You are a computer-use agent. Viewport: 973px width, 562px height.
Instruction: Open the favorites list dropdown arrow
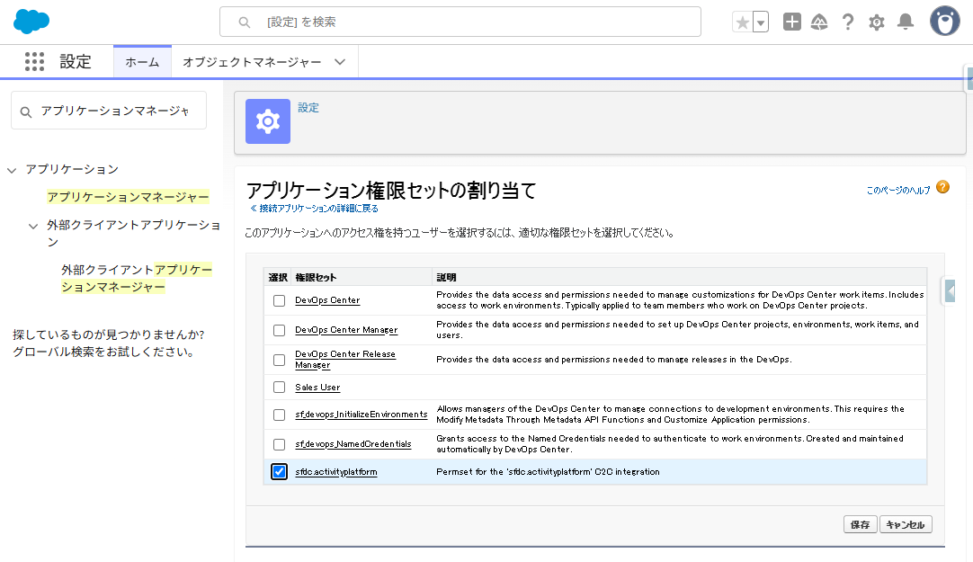click(761, 22)
